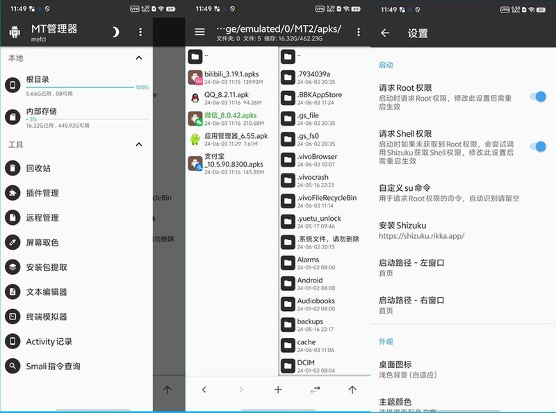Launch 终端模拟器 terminal emulator
This screenshot has height=413, width=556.
[x=46, y=317]
